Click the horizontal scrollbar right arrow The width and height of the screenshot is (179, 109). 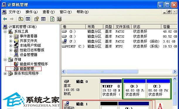pyautogui.click(x=175, y=71)
